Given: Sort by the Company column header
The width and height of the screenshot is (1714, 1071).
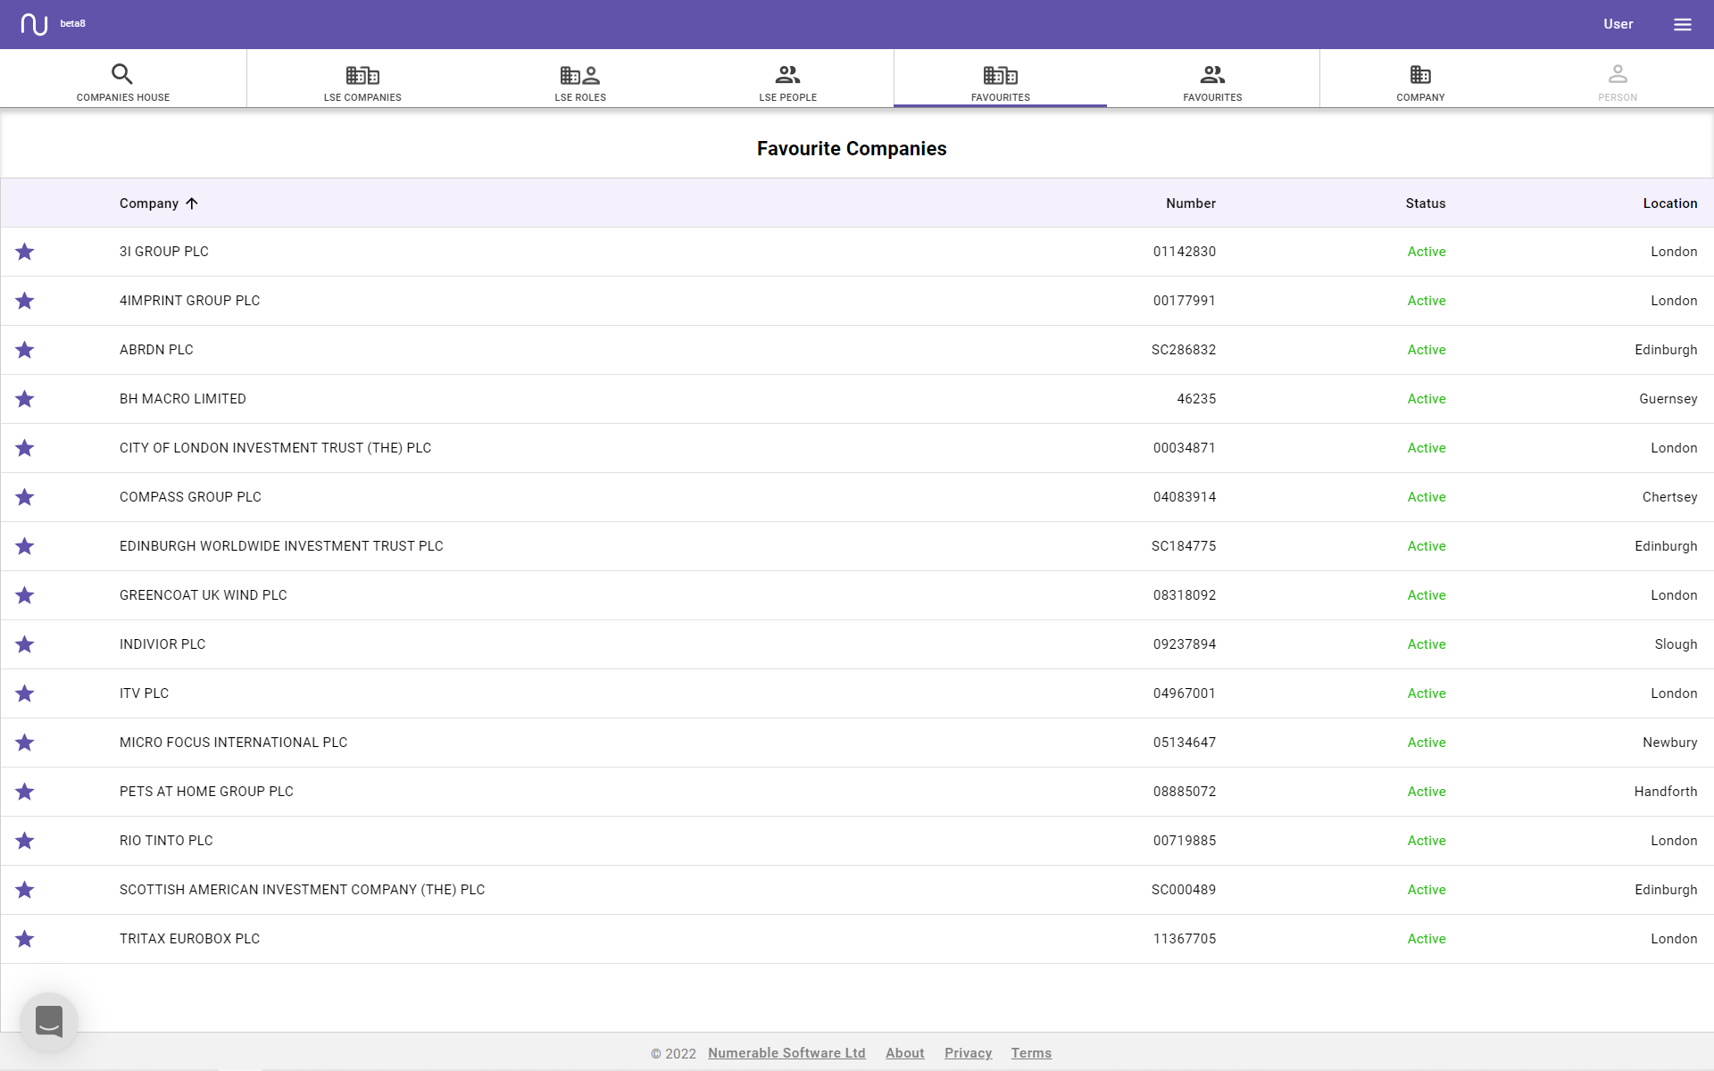Looking at the screenshot, I should pos(149,203).
